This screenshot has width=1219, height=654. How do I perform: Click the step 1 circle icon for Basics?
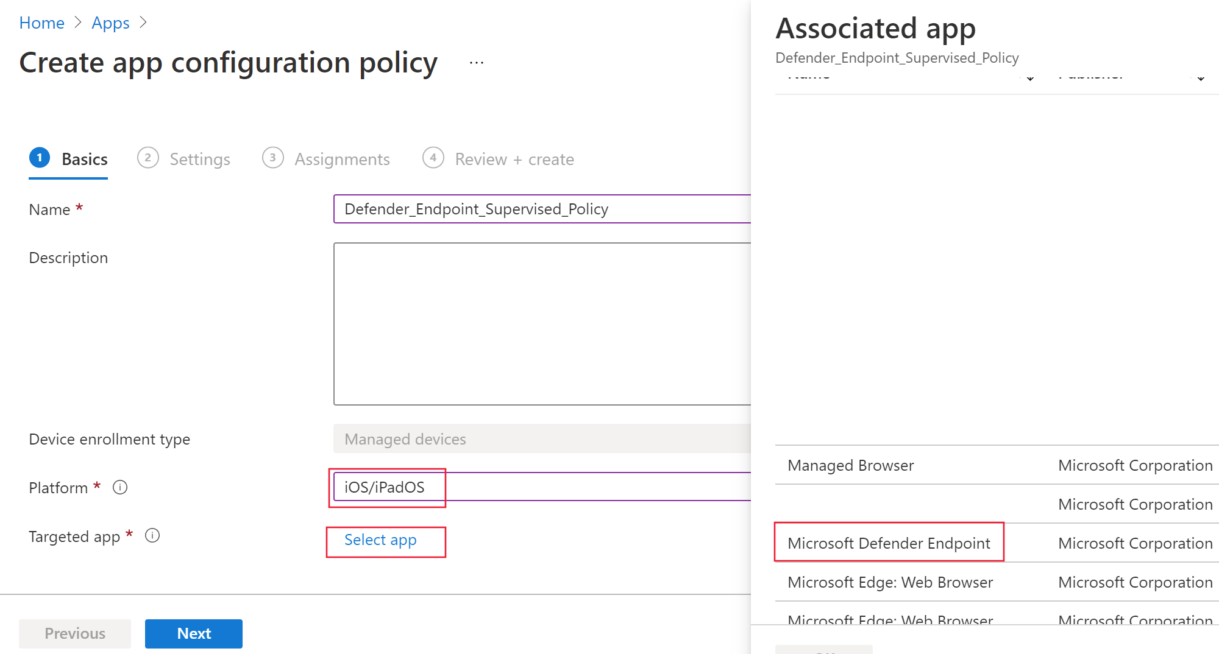[40, 158]
